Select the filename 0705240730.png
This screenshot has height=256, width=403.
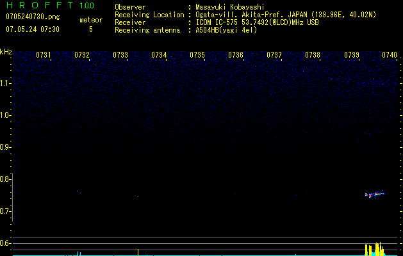(33, 17)
